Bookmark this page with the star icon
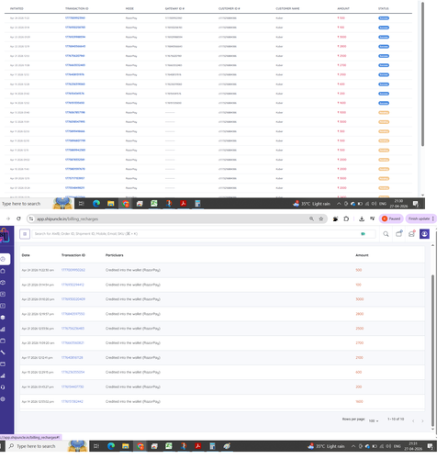448x459 pixels. 321,218
